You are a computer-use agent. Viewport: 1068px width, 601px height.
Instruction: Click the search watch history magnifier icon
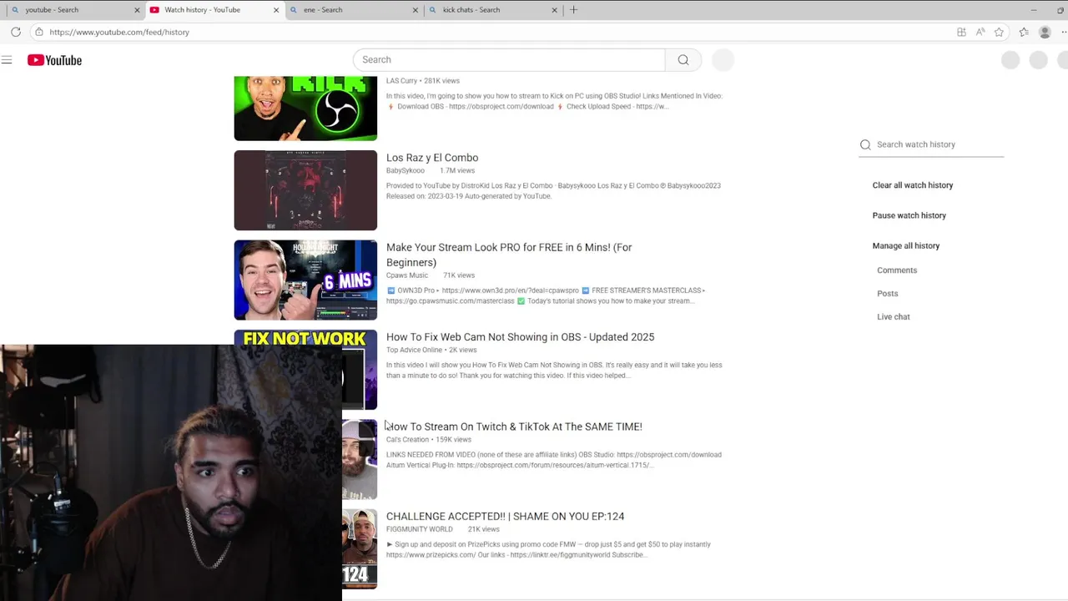coord(865,144)
